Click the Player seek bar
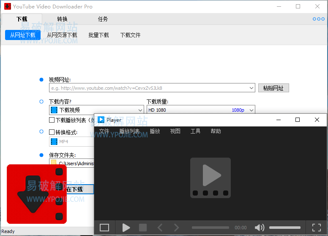 coord(210,228)
